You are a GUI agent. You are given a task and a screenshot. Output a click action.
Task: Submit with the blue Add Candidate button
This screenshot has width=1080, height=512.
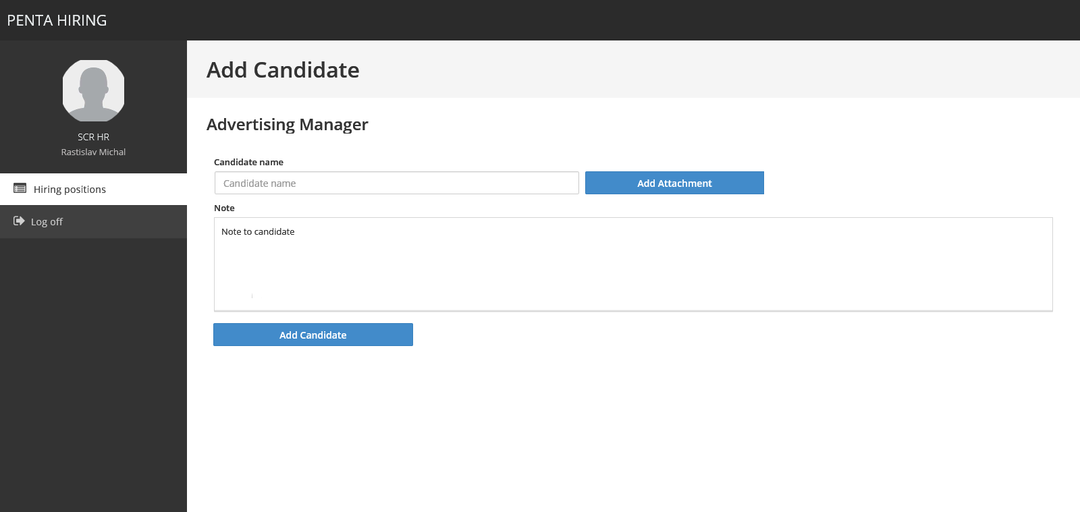tap(313, 335)
